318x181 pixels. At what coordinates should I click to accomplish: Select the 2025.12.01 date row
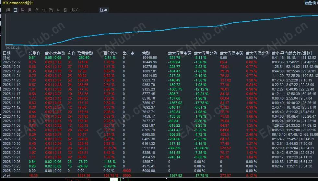pyautogui.click(x=159, y=67)
